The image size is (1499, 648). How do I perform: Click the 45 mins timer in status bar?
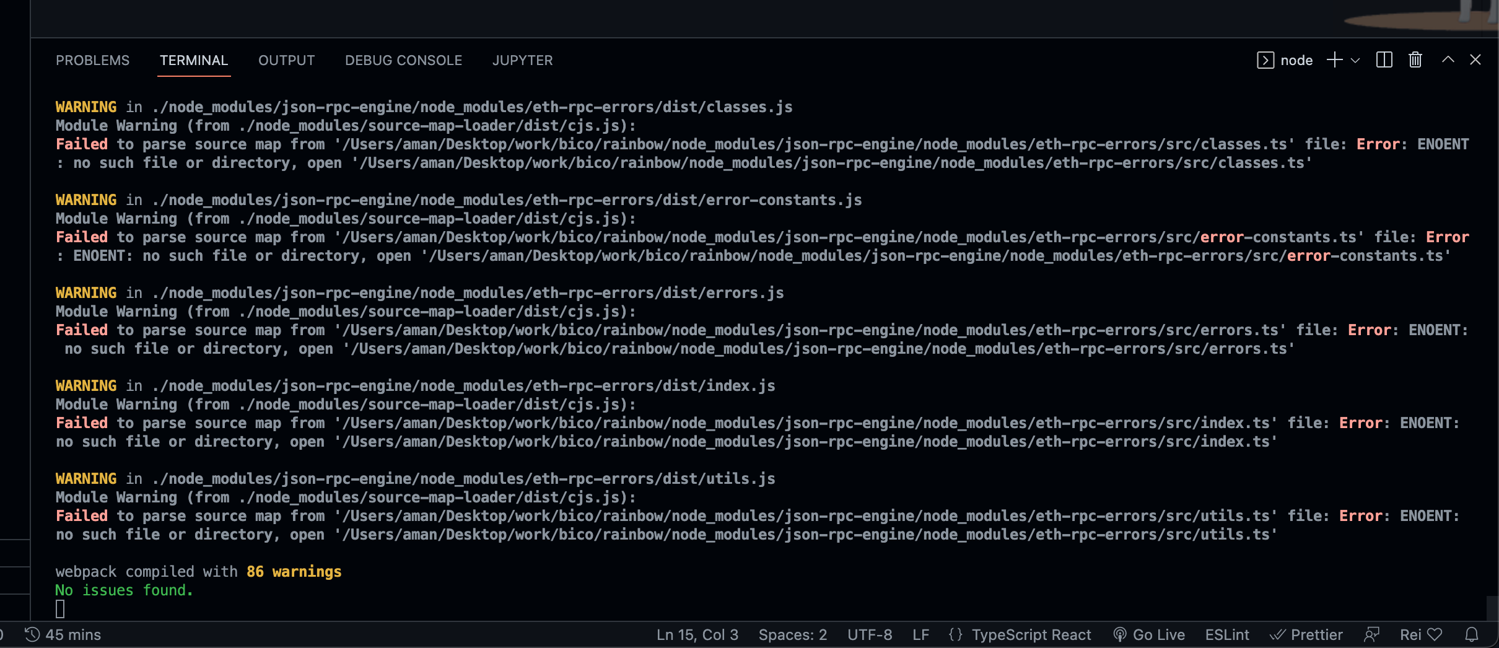64,634
